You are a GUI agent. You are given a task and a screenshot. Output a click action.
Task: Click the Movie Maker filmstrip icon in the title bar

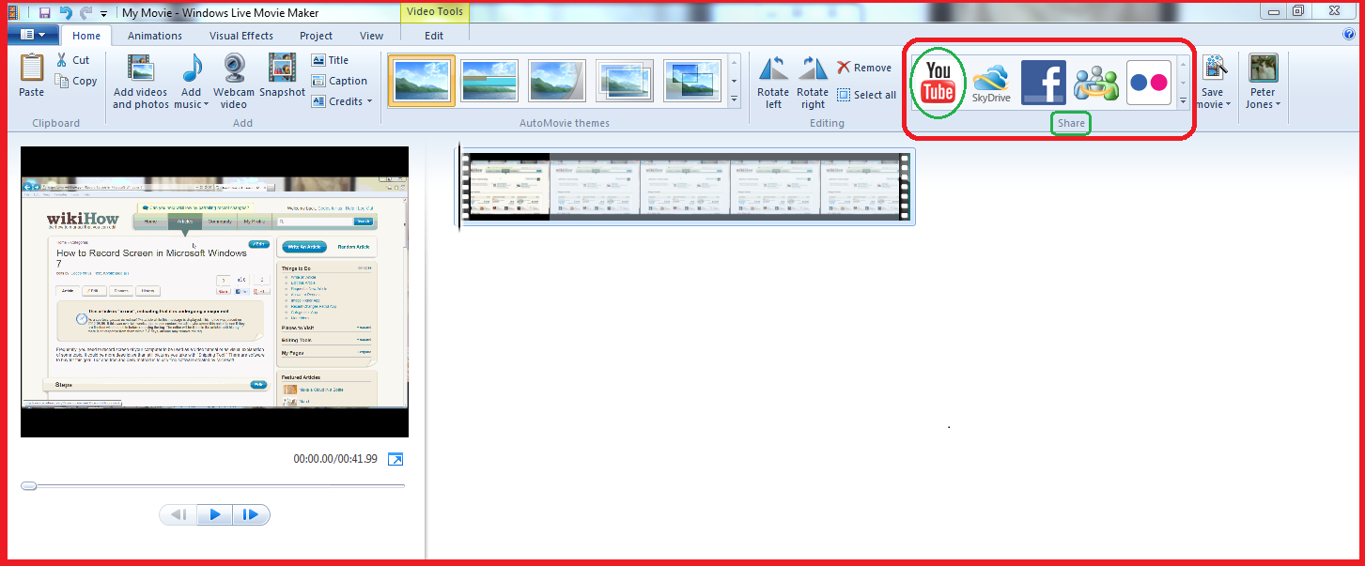pyautogui.click(x=13, y=12)
